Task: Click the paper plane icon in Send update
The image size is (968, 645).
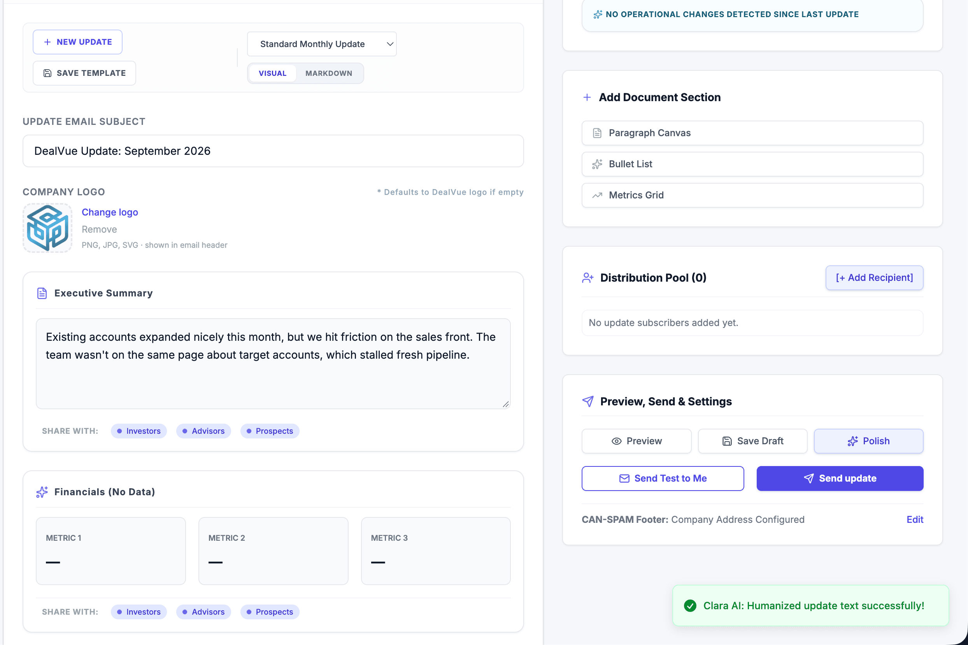Action: click(x=808, y=478)
